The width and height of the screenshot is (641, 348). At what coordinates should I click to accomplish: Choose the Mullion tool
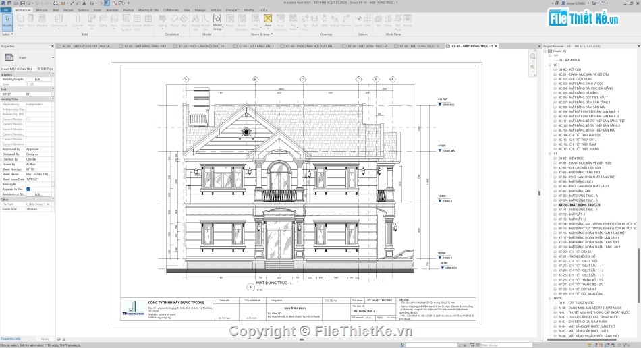(x=148, y=21)
